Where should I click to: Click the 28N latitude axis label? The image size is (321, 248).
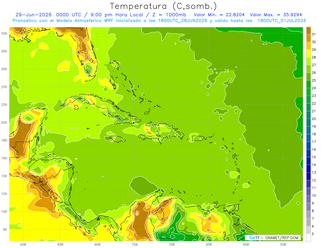[4, 51]
